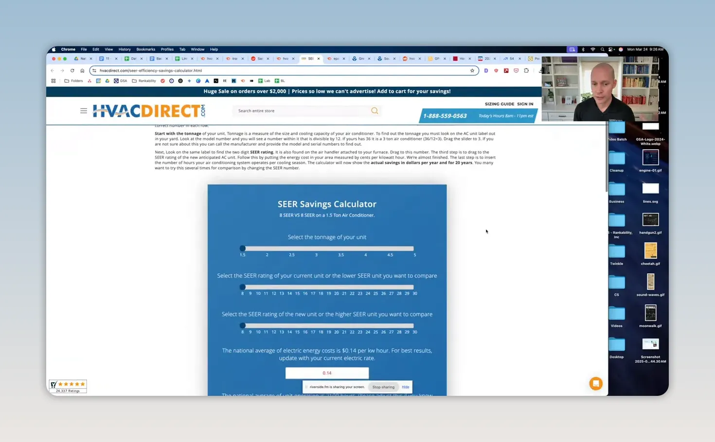This screenshot has width=715, height=442.
Task: Open the Twinkle desktop folder
Action: [616, 253]
